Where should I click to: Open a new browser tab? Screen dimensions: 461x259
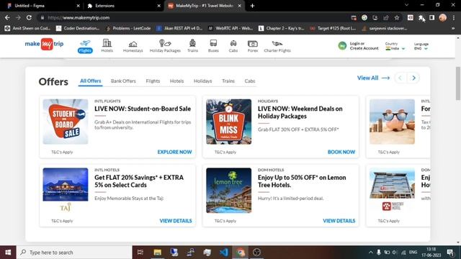[x=252, y=6]
